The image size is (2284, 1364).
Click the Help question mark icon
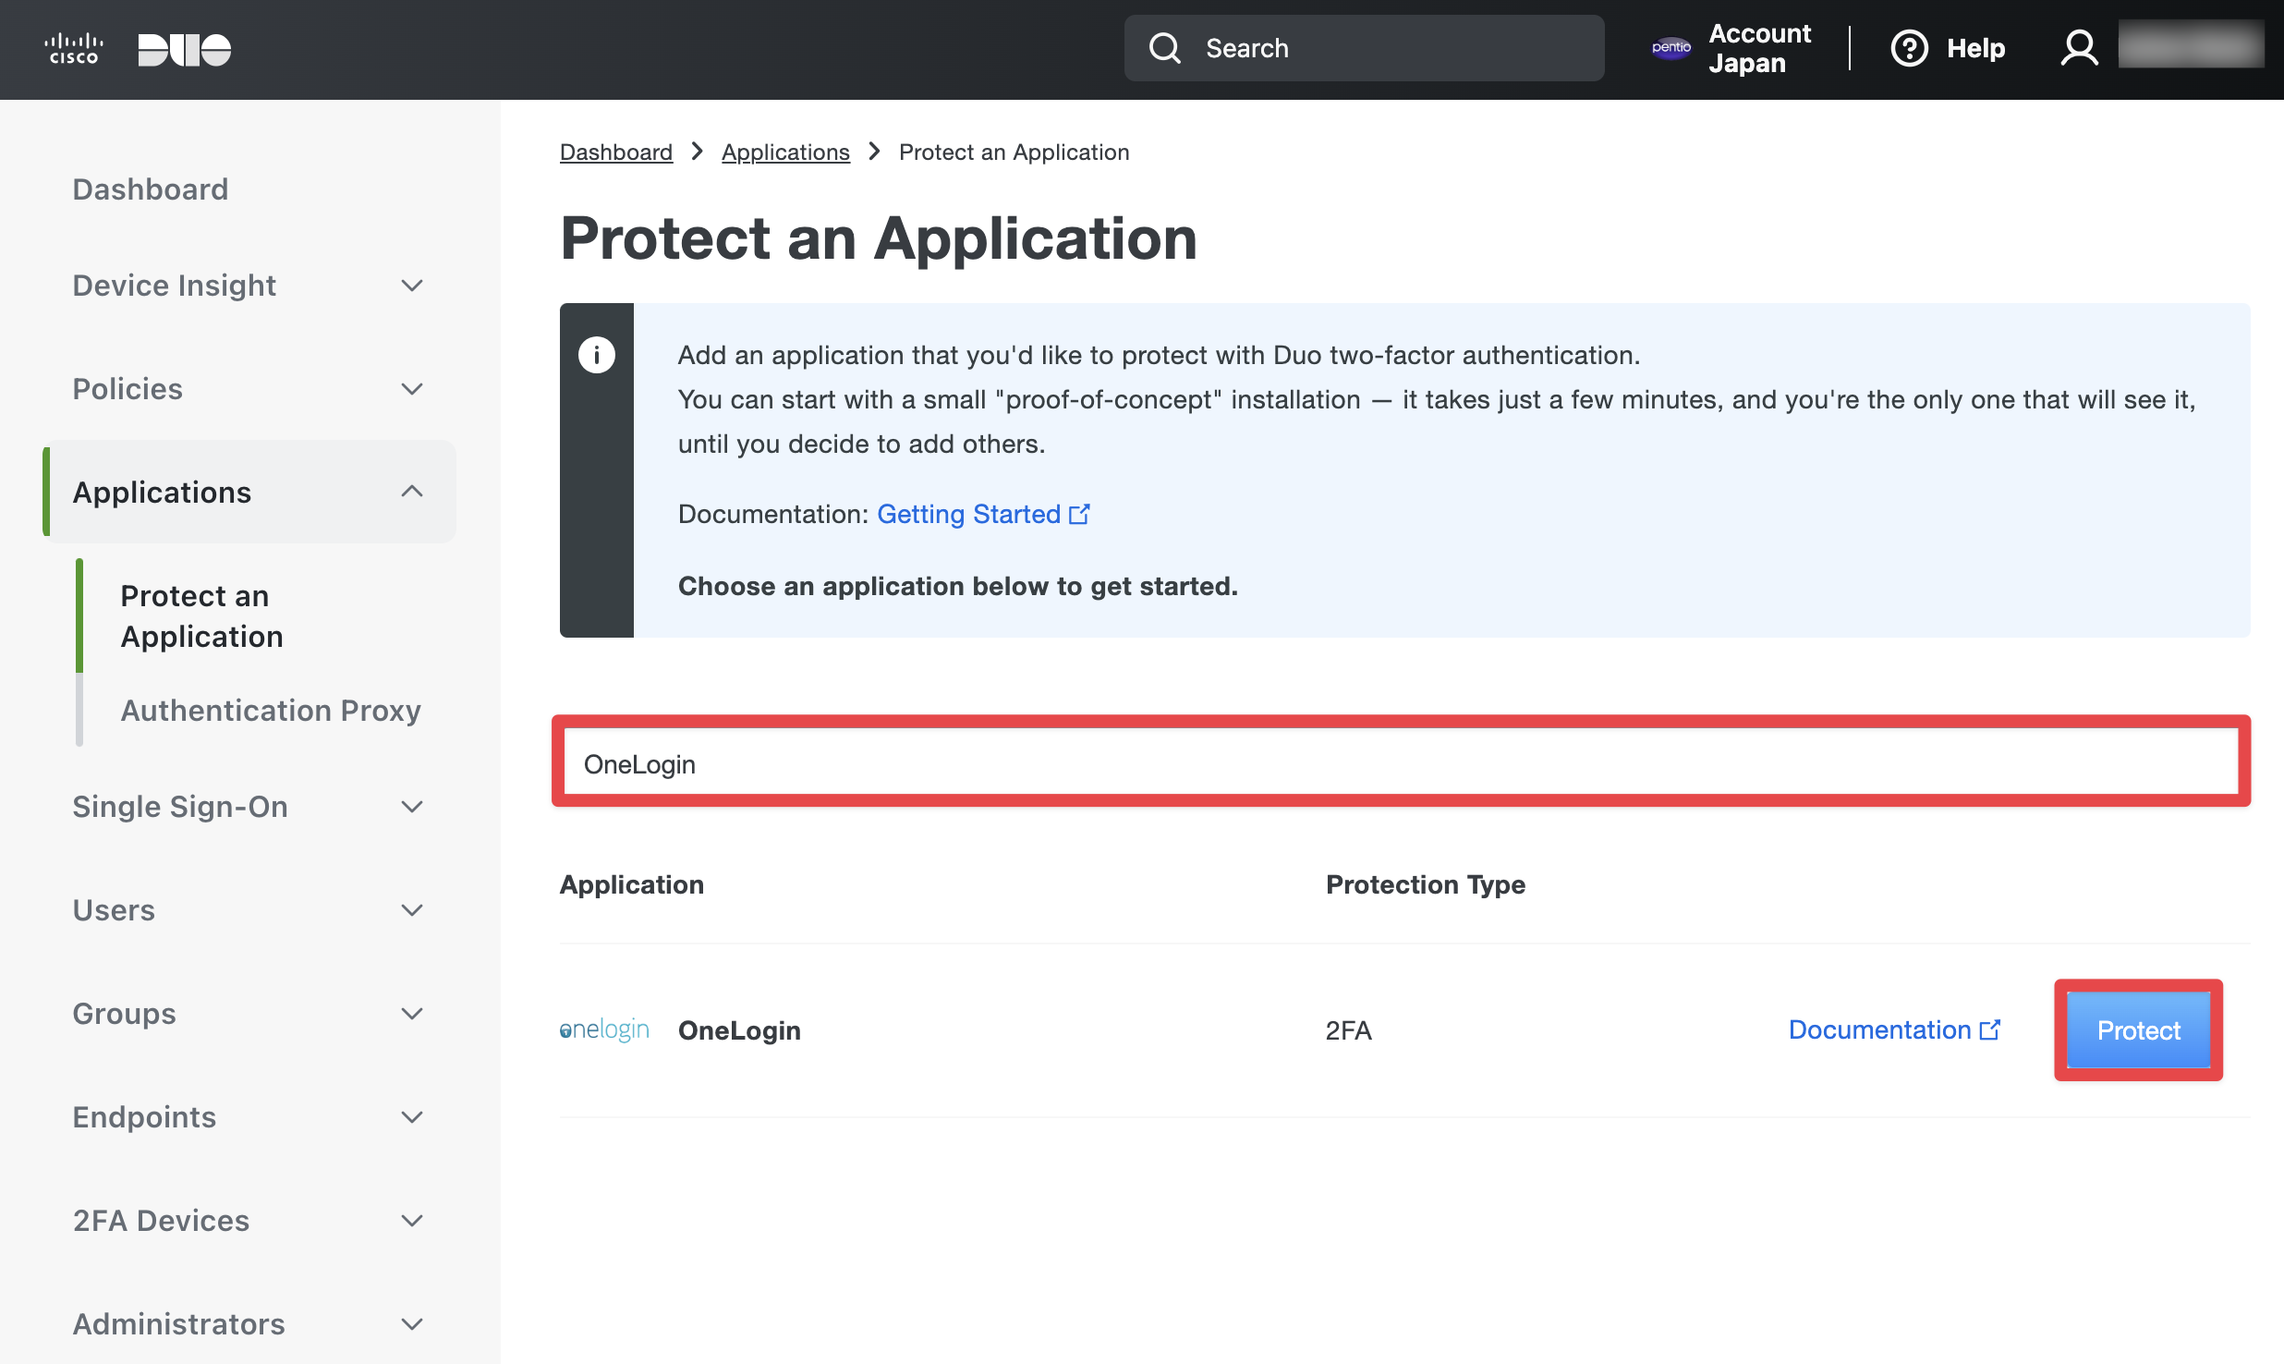[1910, 48]
